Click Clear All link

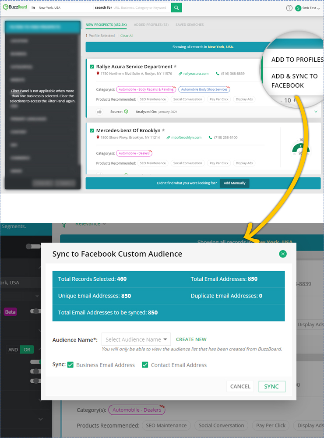click(127, 36)
